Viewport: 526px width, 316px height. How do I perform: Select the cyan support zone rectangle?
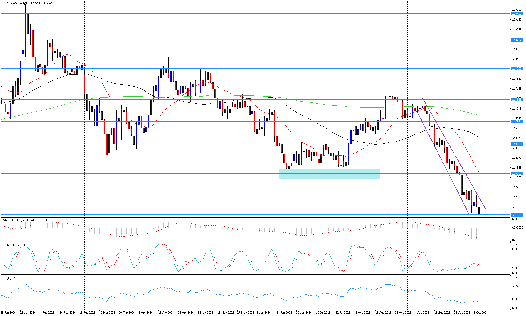tap(329, 174)
